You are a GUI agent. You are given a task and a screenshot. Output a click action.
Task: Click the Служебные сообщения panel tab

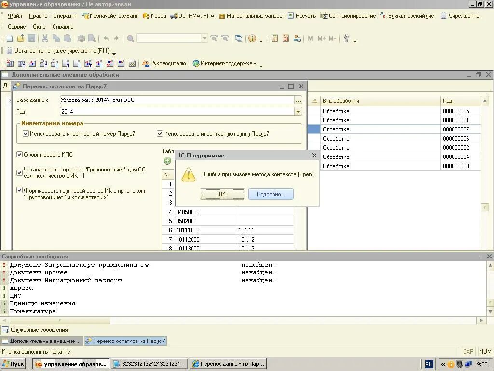pos(35,330)
